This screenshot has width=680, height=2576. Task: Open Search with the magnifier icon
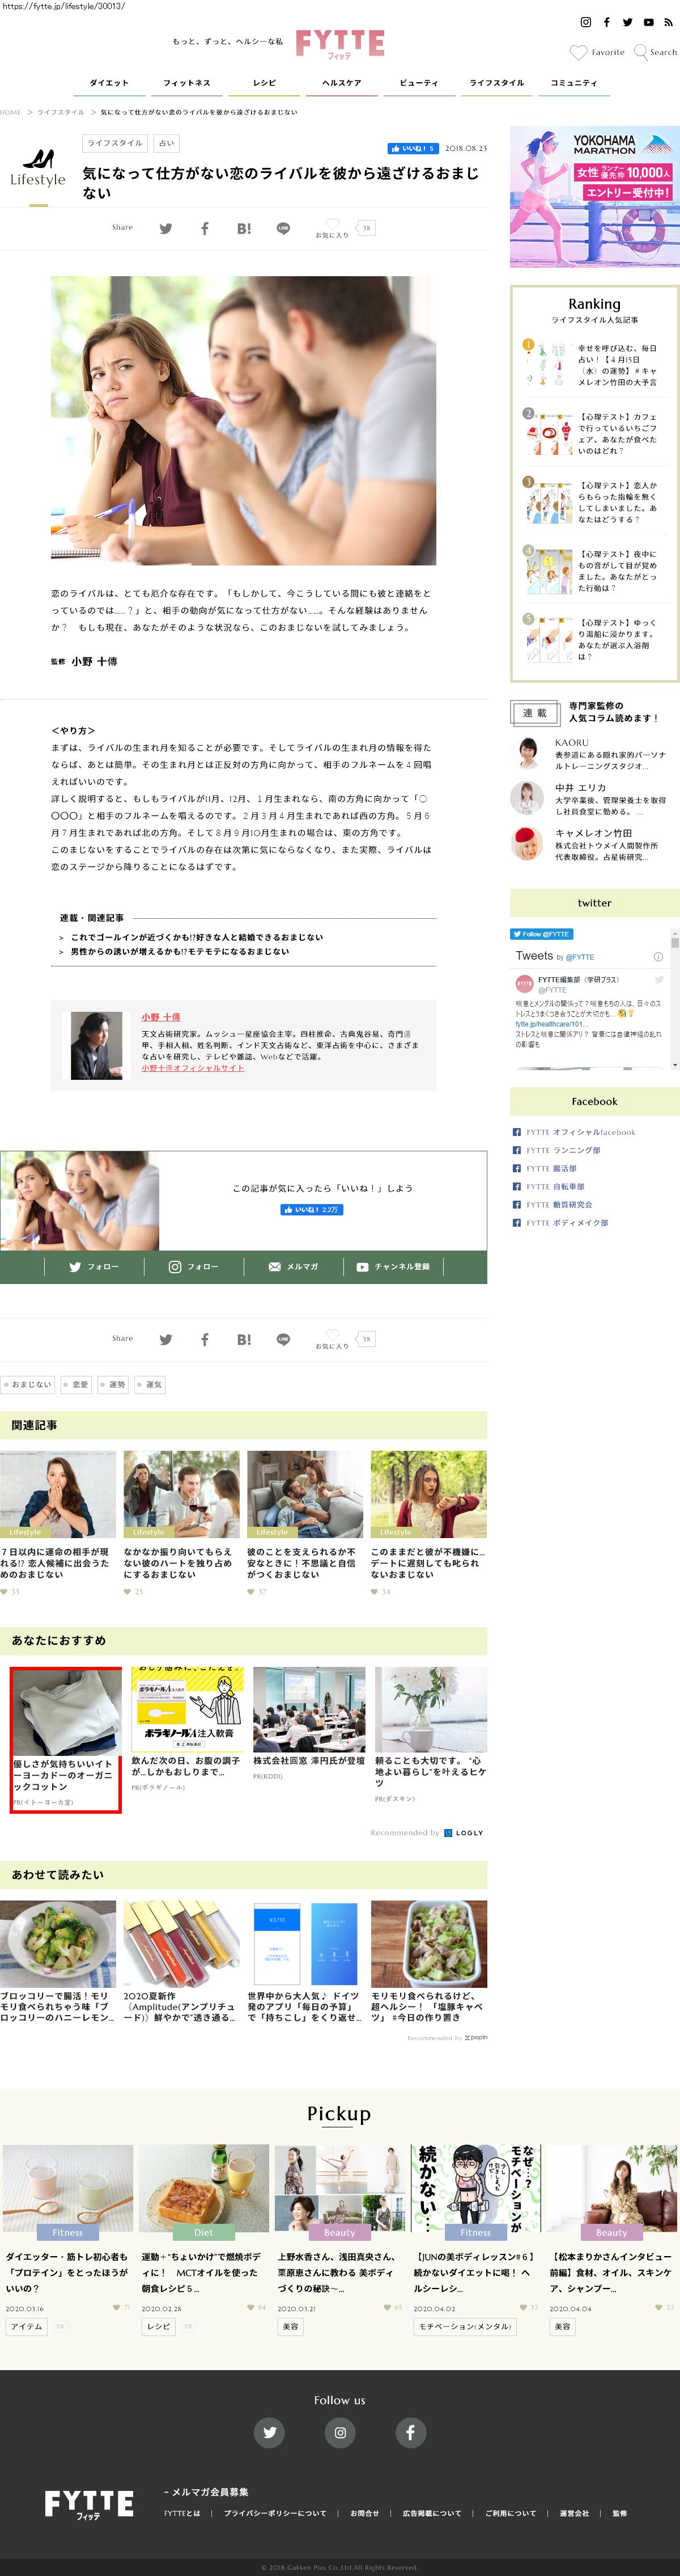tap(641, 52)
